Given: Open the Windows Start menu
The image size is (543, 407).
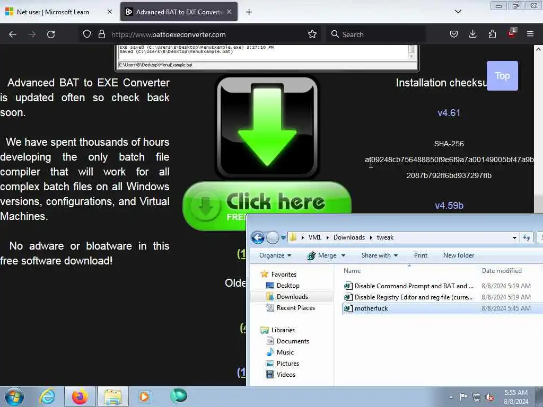Looking at the screenshot, I should (14, 396).
